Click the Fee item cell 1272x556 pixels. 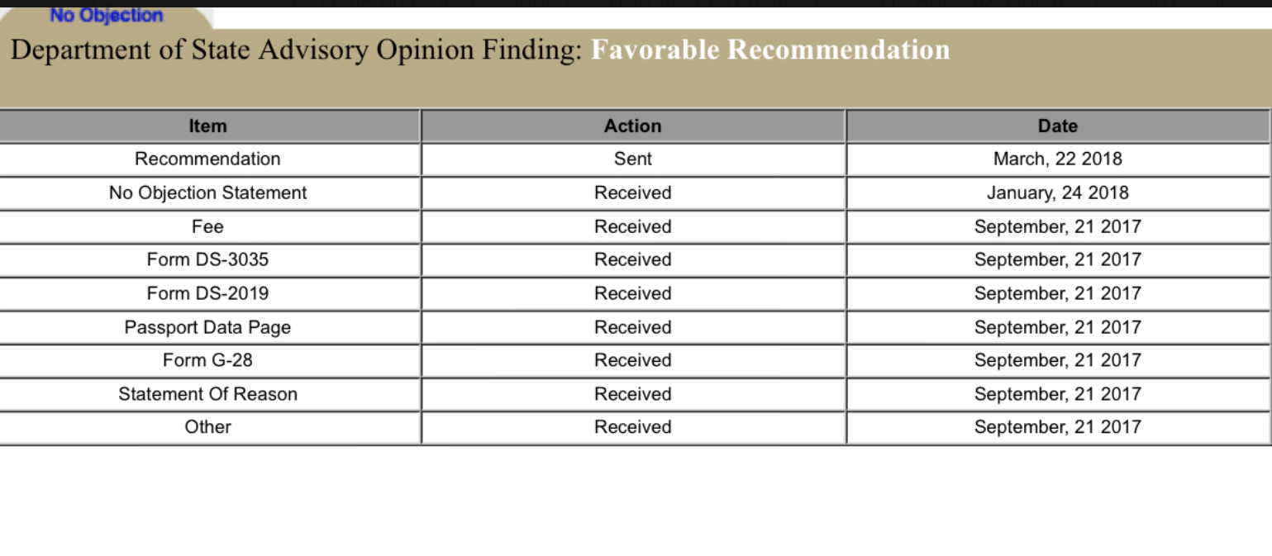[207, 226]
